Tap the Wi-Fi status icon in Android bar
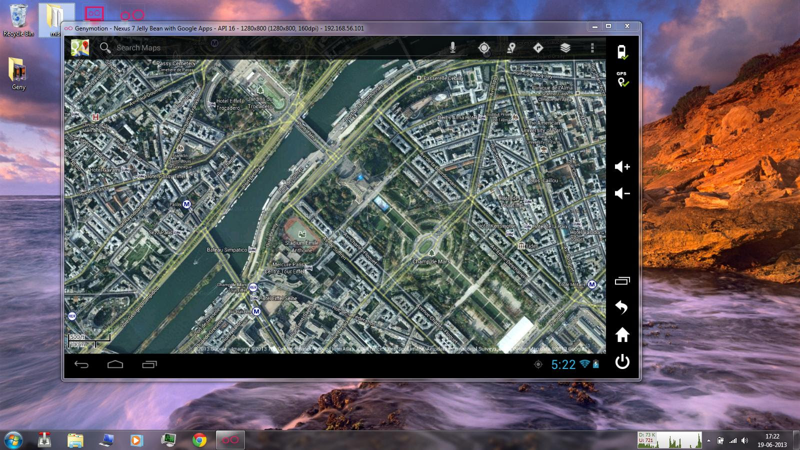The height and width of the screenshot is (450, 800). pos(584,364)
